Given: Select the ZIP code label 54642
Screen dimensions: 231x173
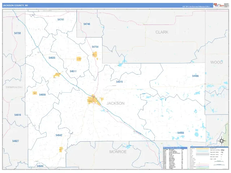Looking at the screenshot, I should coord(59,135).
